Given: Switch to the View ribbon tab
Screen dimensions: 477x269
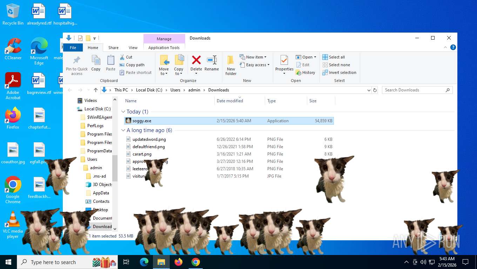Looking at the screenshot, I should (x=133, y=48).
